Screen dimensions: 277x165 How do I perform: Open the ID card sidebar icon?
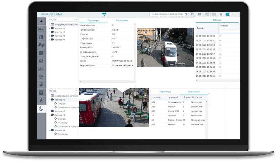tap(41, 29)
